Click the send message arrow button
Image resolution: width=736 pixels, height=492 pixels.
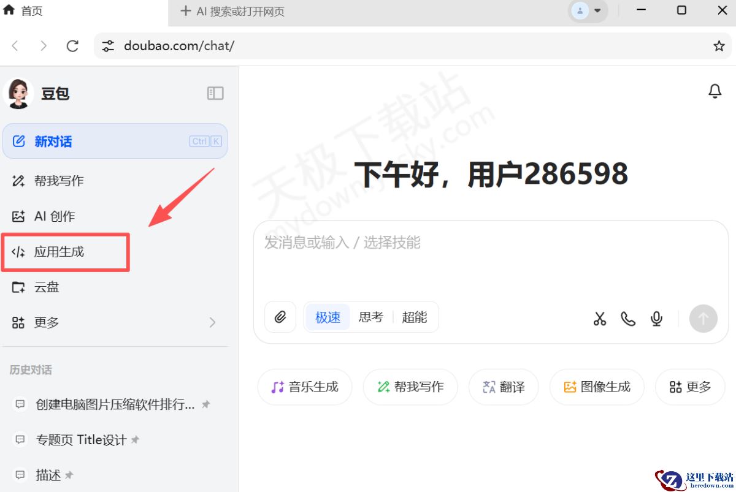coord(703,318)
